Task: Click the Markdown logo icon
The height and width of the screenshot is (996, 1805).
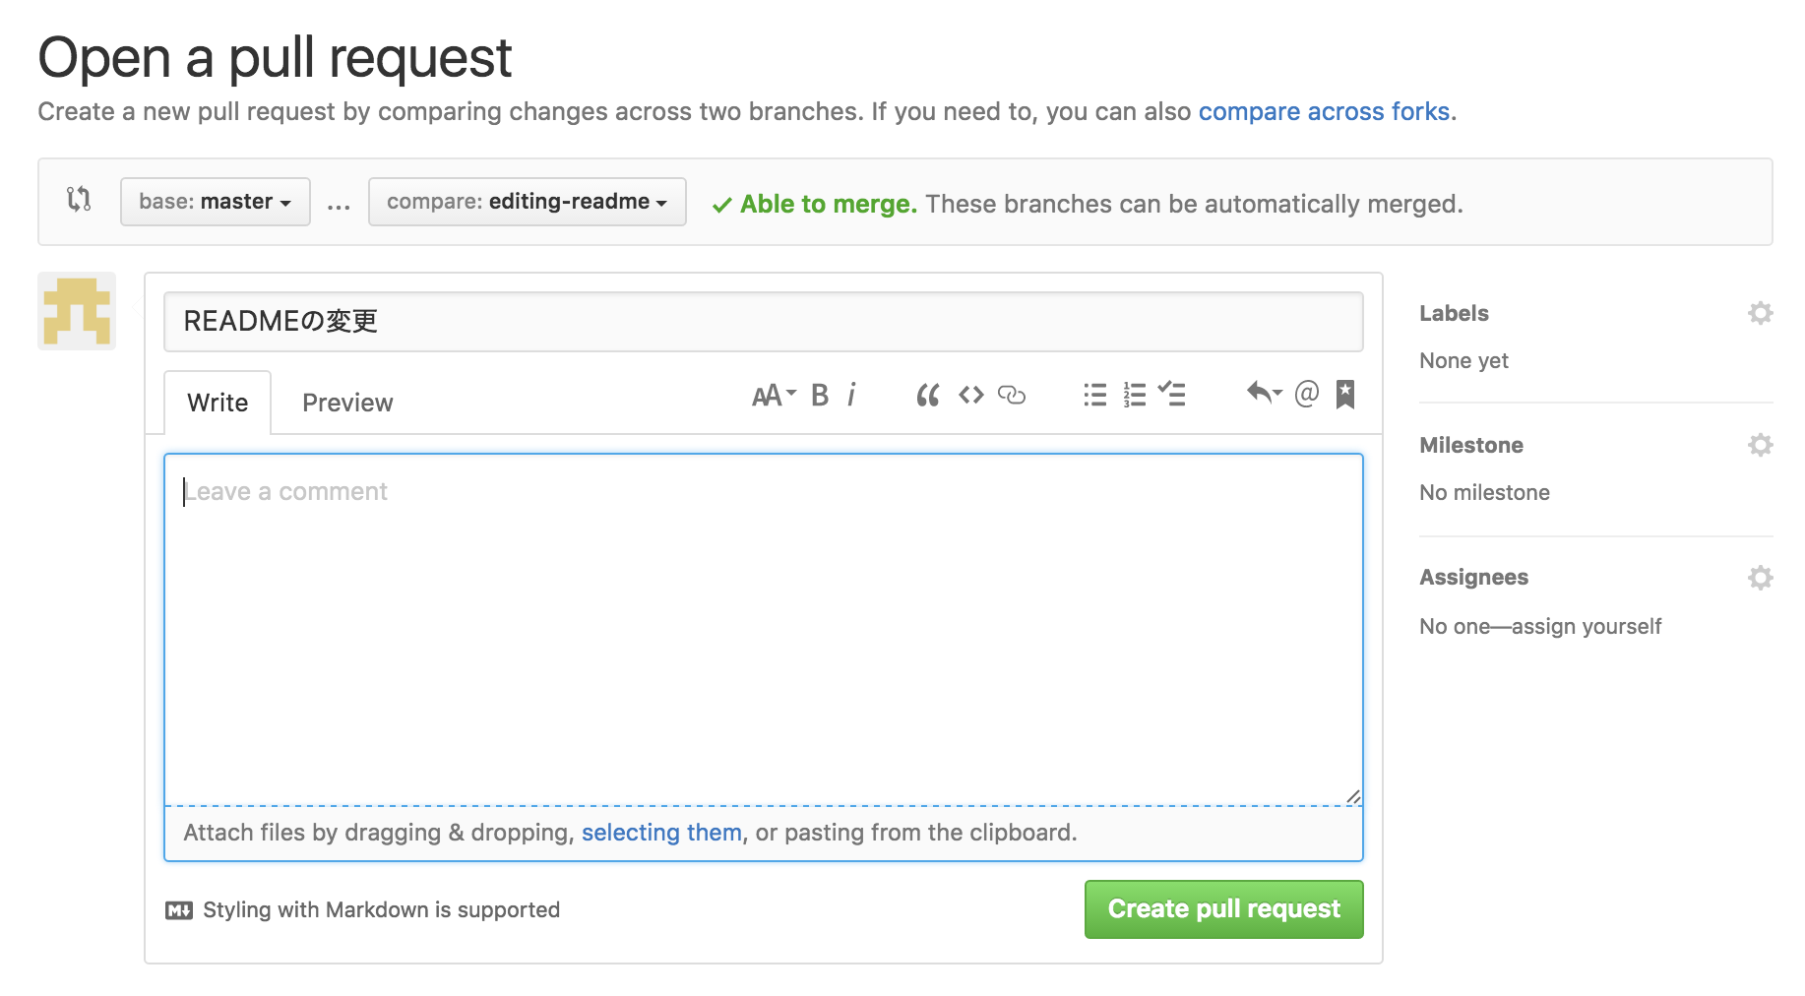Action: coord(179,910)
